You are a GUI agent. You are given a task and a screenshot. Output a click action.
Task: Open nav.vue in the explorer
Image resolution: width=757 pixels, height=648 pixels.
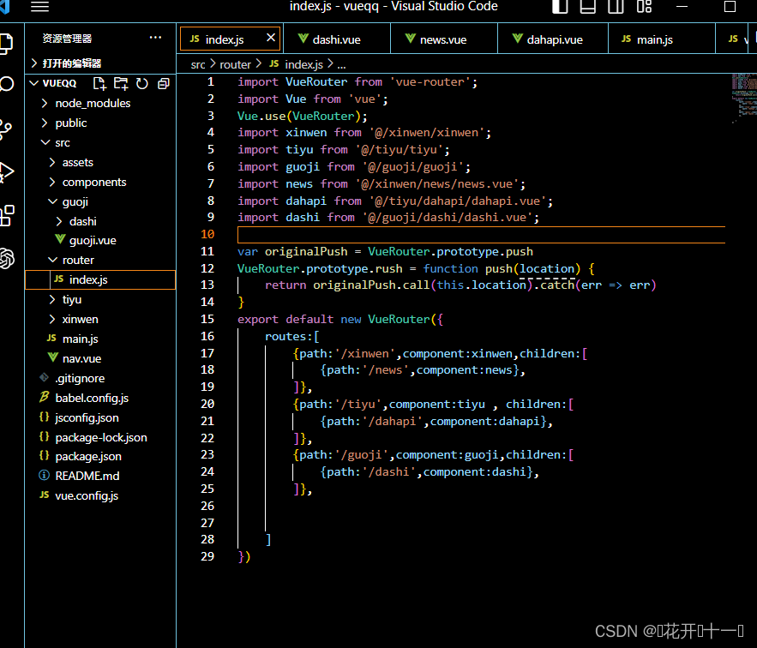pyautogui.click(x=100, y=359)
